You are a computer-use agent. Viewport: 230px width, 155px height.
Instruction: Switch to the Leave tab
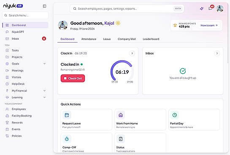tap(107, 39)
